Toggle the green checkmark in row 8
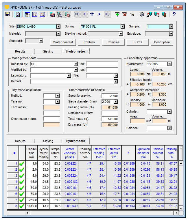188x220 pixels. (x=22, y=206)
